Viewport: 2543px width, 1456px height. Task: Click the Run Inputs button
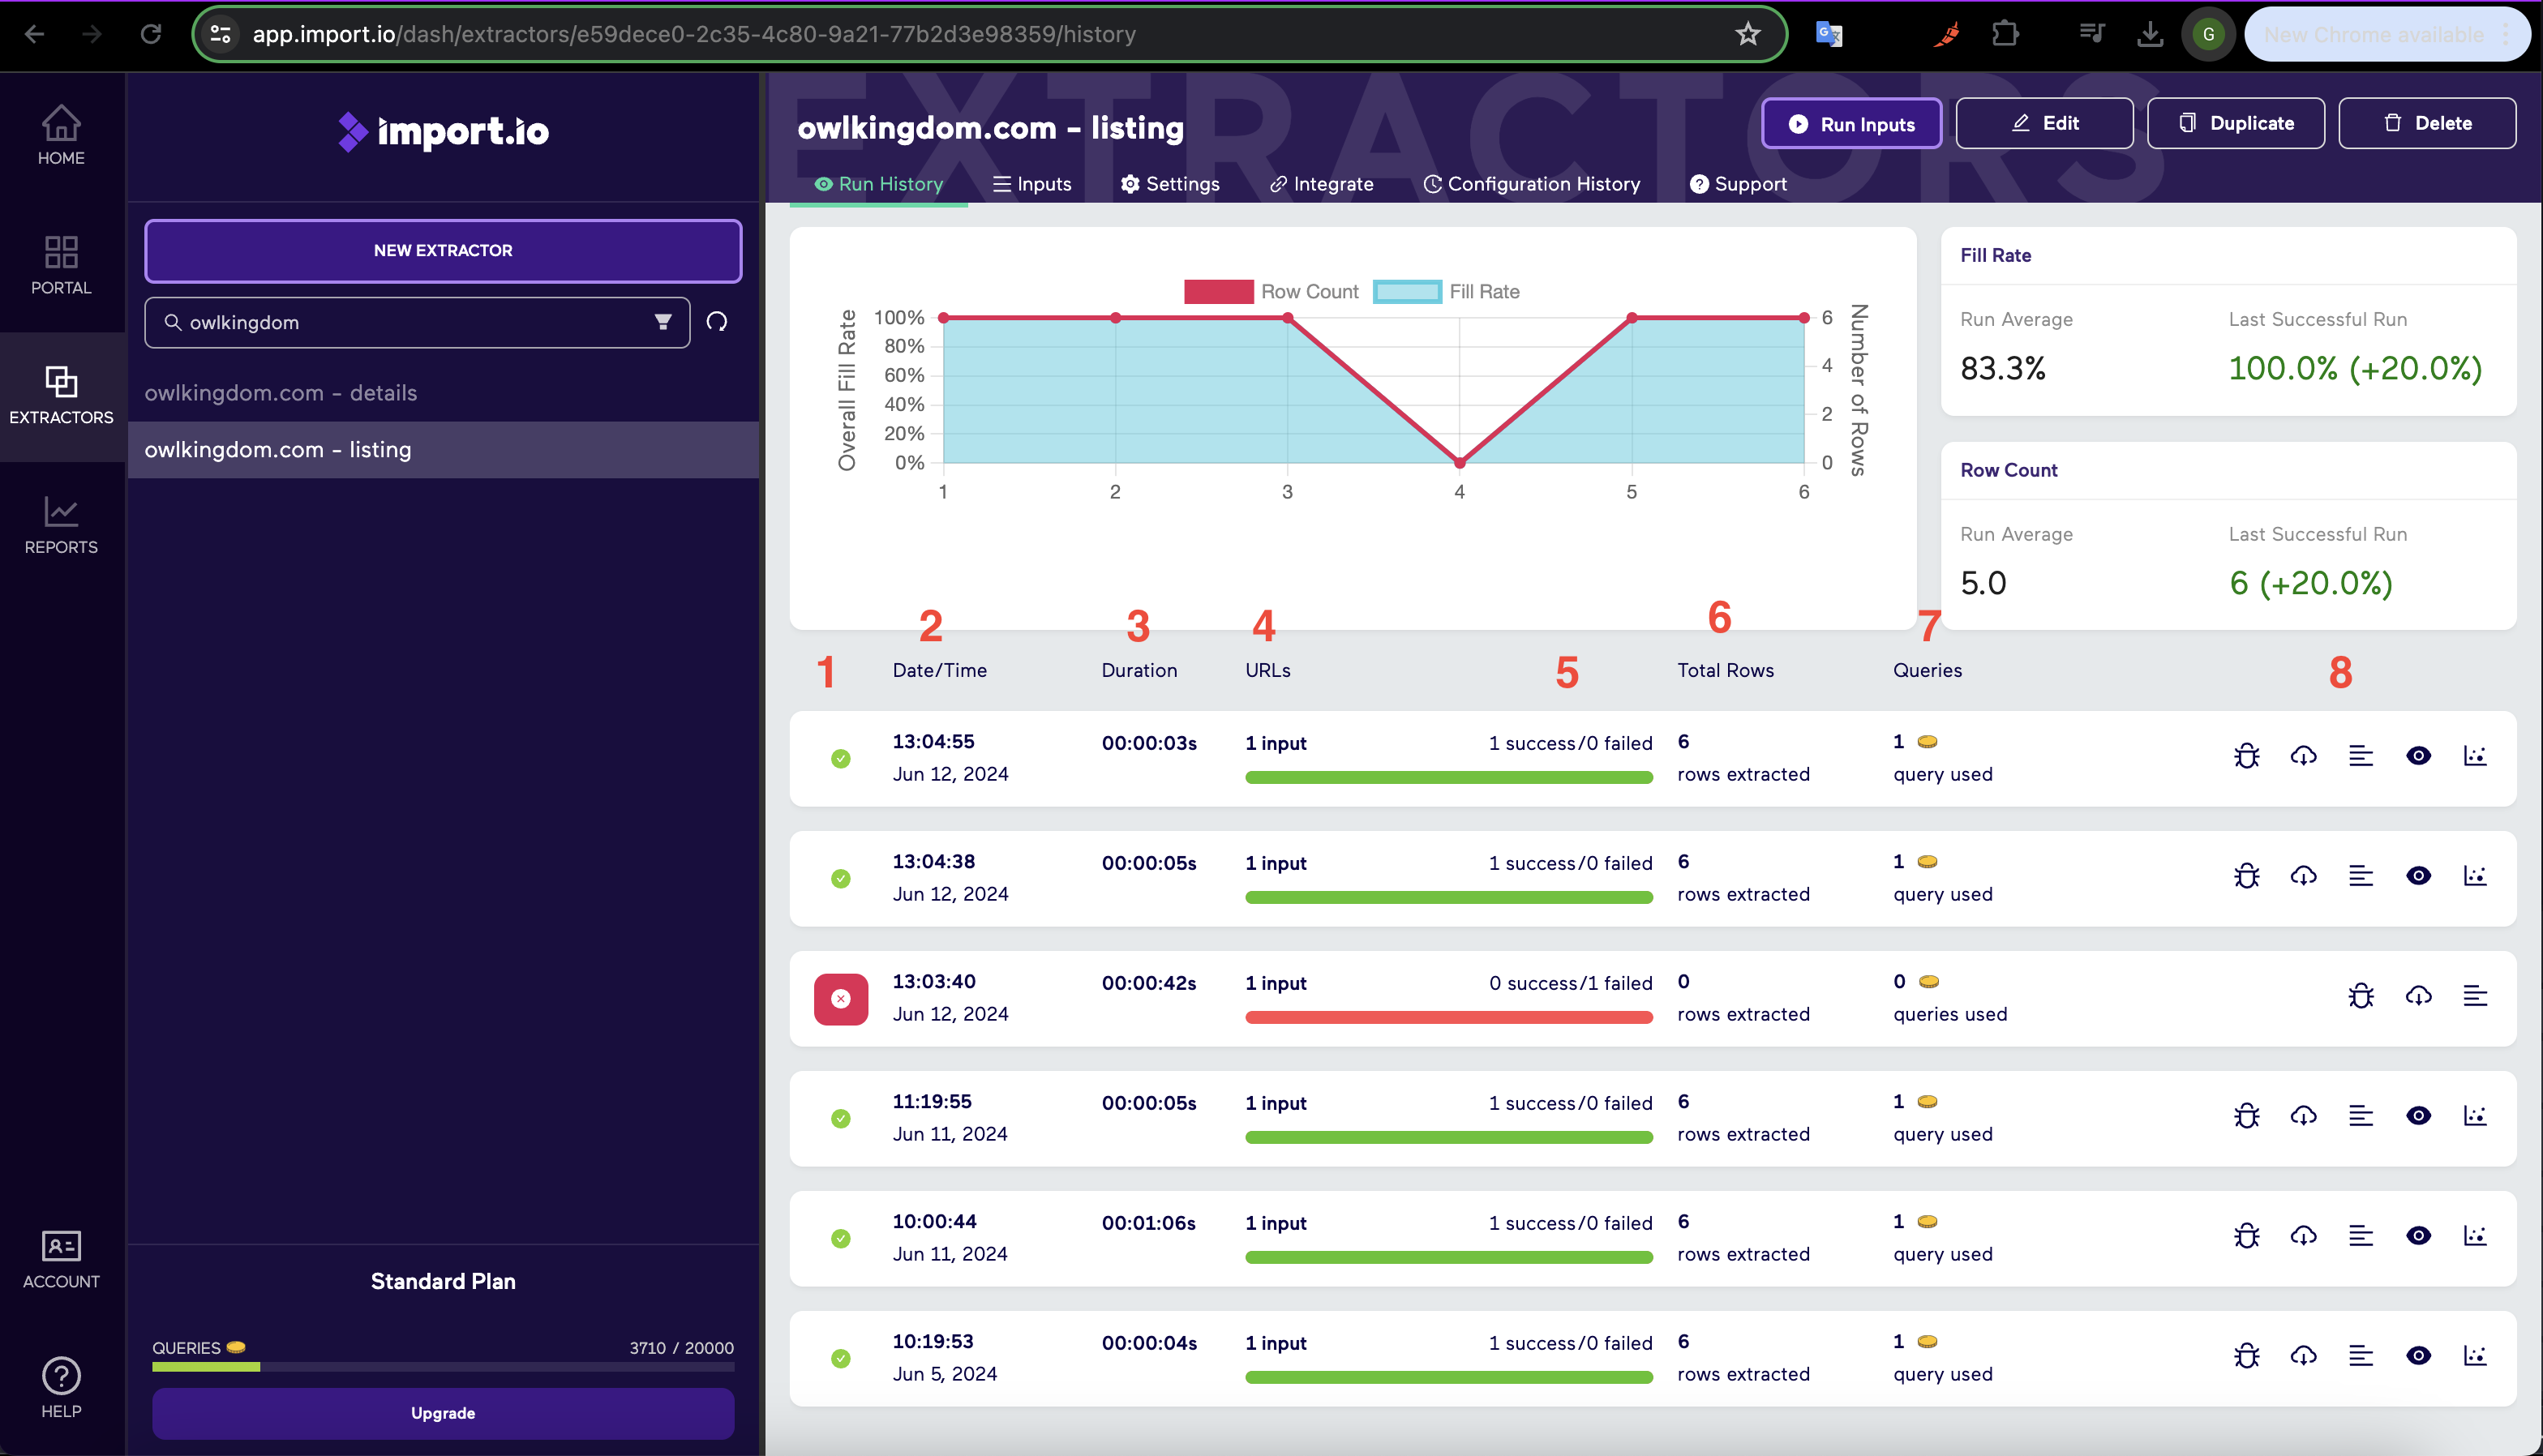(1851, 124)
